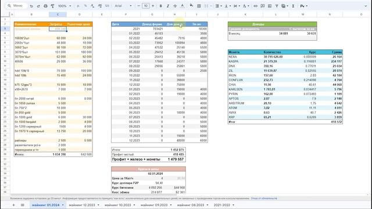The image size is (372, 209).
Task: Open filter views dropdown
Action: [x=284, y=6]
